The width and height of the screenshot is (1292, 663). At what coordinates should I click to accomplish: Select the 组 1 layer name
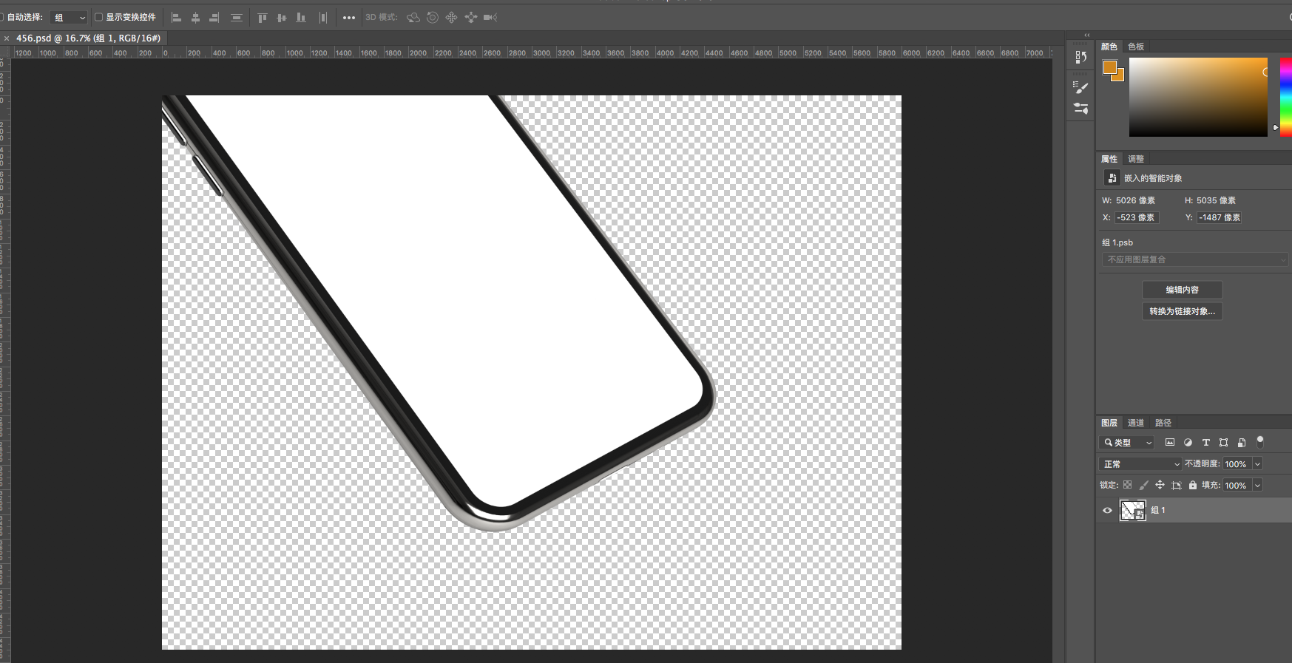(1158, 510)
